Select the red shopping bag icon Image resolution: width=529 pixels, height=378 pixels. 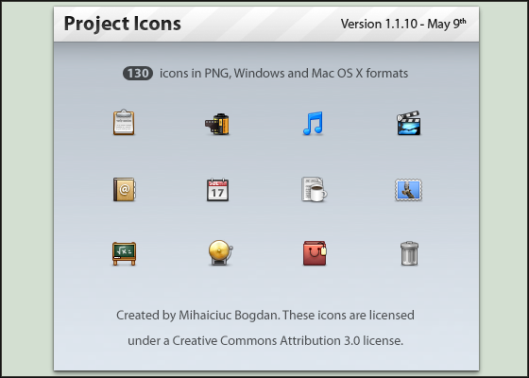pyautogui.click(x=315, y=253)
